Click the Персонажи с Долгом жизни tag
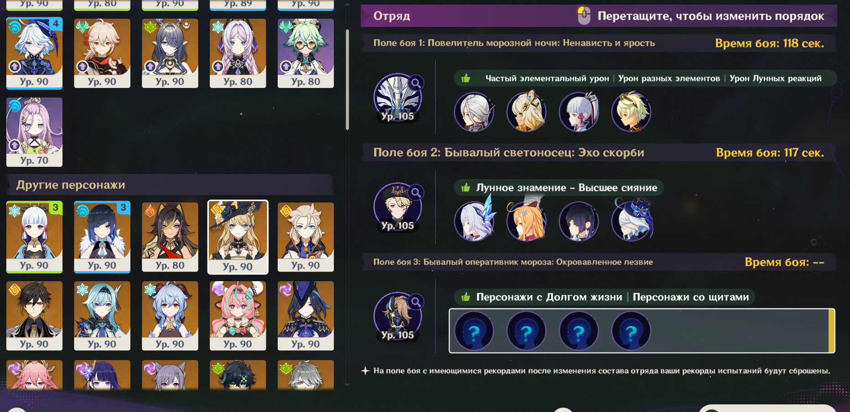 (x=549, y=297)
